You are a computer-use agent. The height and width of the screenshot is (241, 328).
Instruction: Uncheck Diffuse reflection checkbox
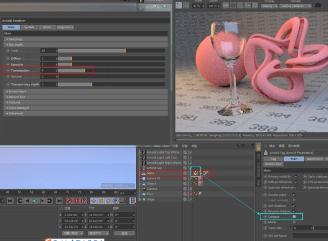click(296, 182)
